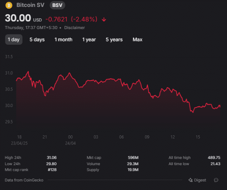Image resolution: width=227 pixels, height=190 pixels.
Task: Open the Digest button
Action: click(x=197, y=180)
